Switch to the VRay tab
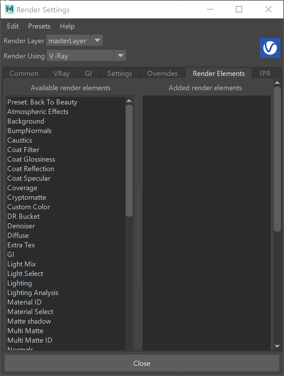Viewport: 284px width, 376px height. [x=61, y=73]
